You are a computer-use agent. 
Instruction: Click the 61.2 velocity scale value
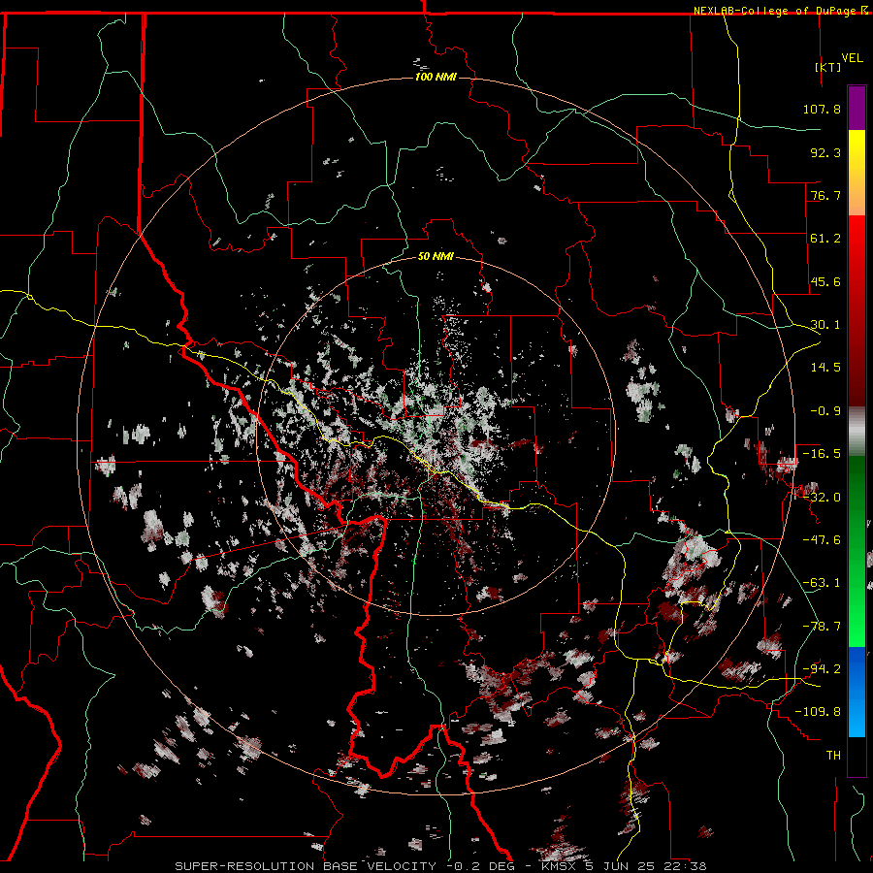pyautogui.click(x=825, y=239)
